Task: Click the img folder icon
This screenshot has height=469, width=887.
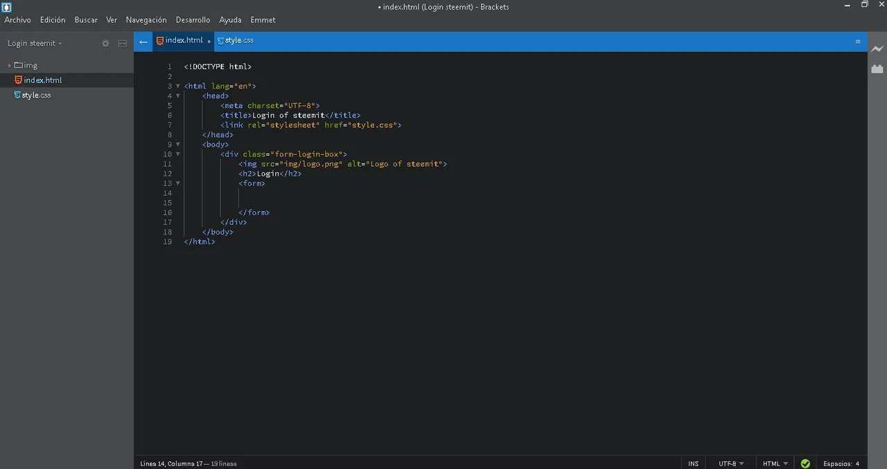Action: (x=19, y=65)
